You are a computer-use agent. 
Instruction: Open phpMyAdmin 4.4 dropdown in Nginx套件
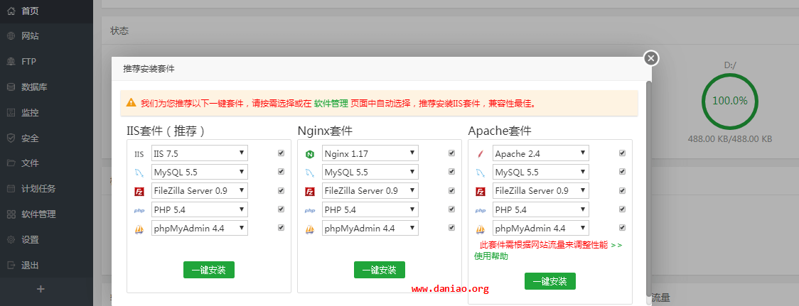coord(370,228)
